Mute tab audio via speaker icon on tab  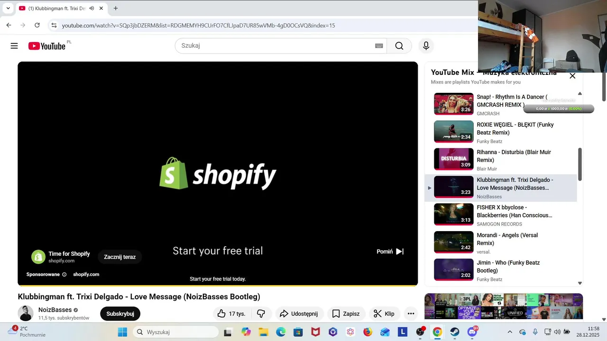pyautogui.click(x=92, y=9)
